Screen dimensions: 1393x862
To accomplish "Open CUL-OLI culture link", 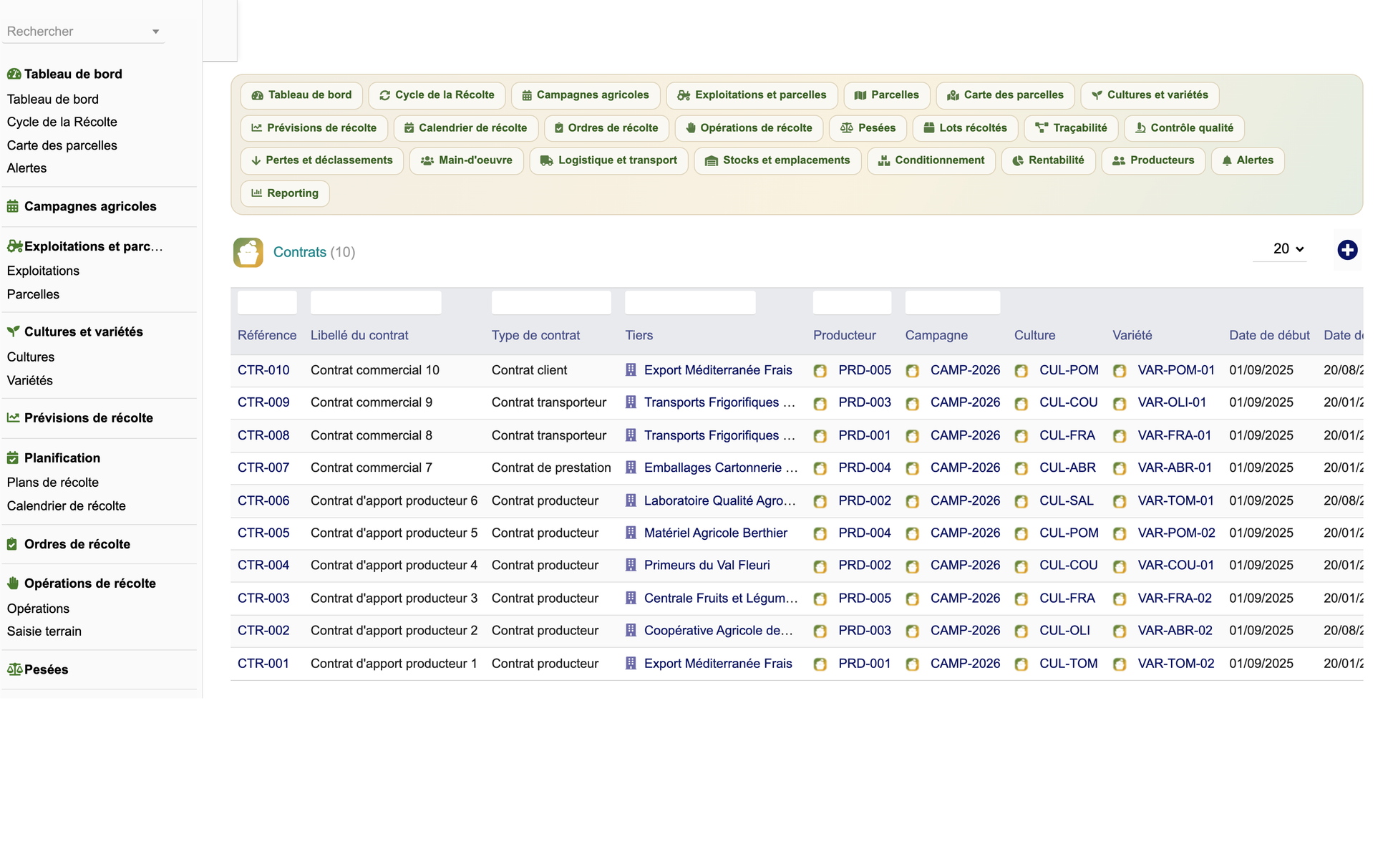I will 1064,631.
